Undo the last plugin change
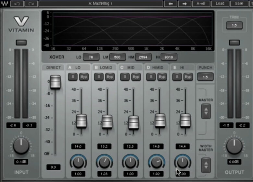The width and height of the screenshot is (253, 182). point(17,4)
